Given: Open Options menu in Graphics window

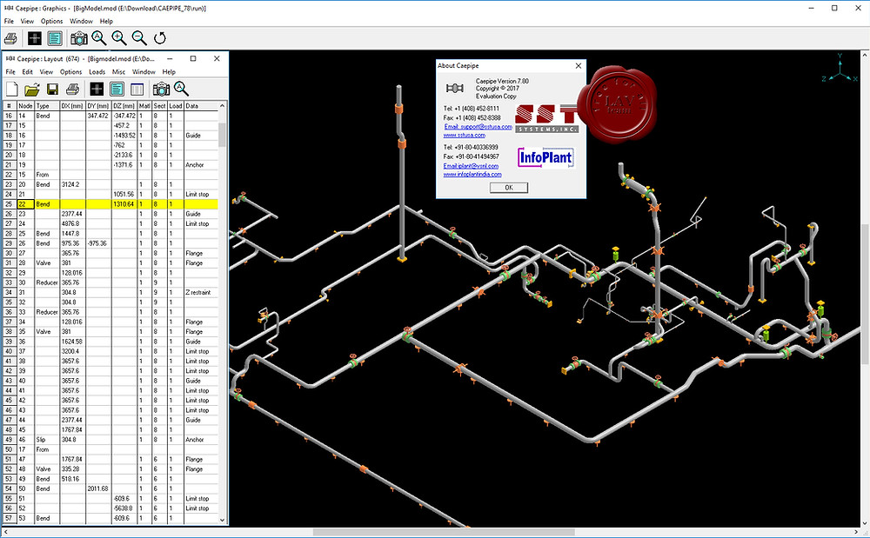Looking at the screenshot, I should coord(51,21).
